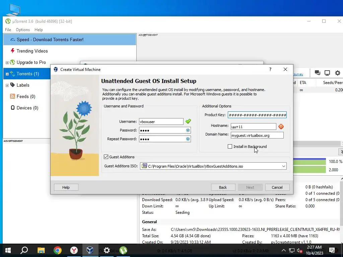Image resolution: width=343 pixels, height=257 pixels.
Task: Uncheck the Guest Additions checkbox
Action: [x=106, y=157]
